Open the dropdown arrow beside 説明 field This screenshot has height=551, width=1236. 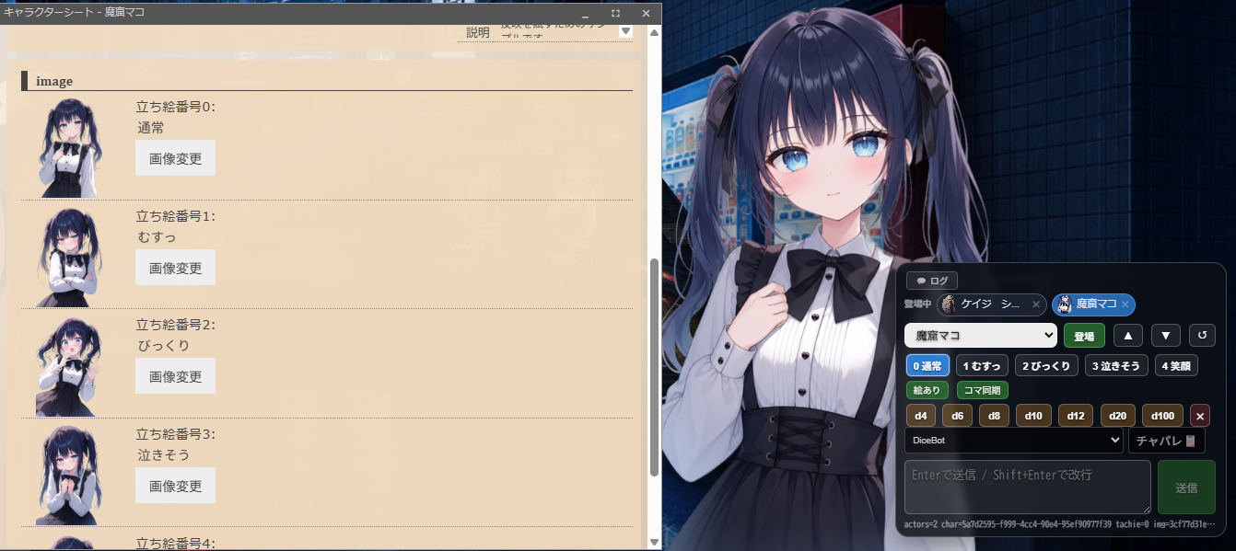pyautogui.click(x=626, y=31)
